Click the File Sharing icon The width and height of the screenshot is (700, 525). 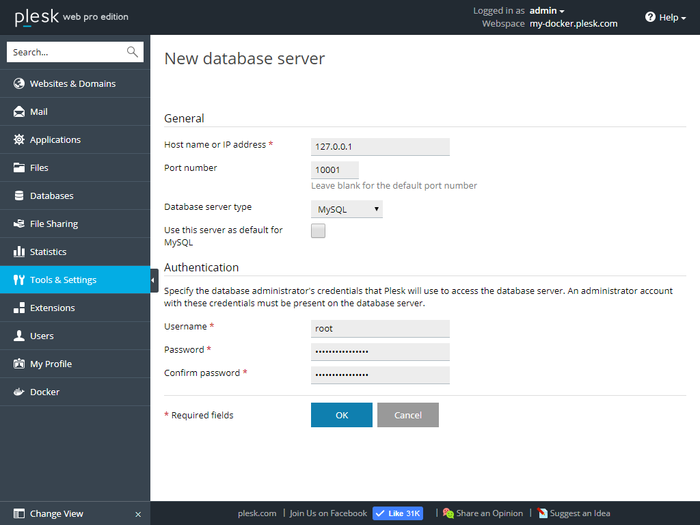click(18, 224)
